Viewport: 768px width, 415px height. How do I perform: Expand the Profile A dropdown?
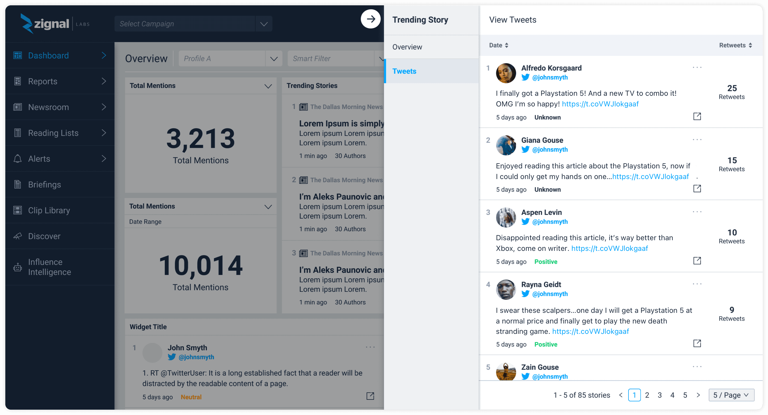274,59
